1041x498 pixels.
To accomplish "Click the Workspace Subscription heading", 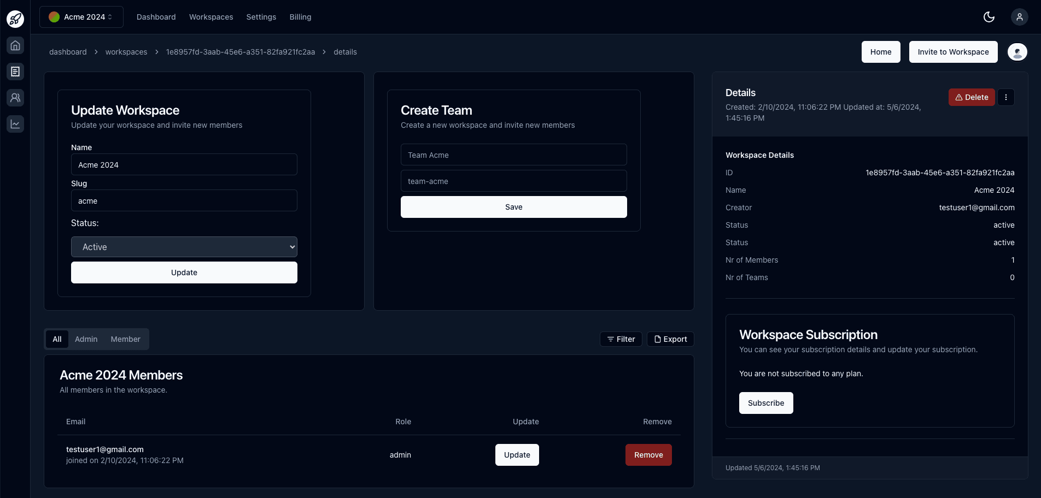I will pyautogui.click(x=808, y=335).
